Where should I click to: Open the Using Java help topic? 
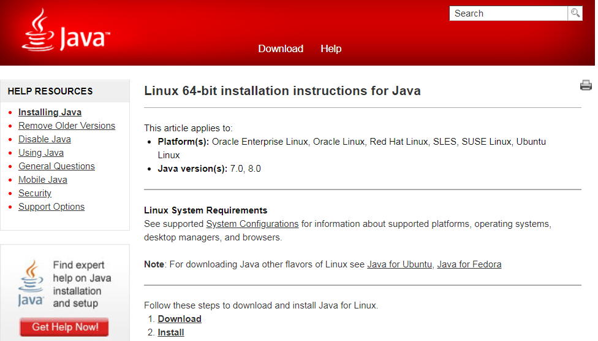[41, 153]
